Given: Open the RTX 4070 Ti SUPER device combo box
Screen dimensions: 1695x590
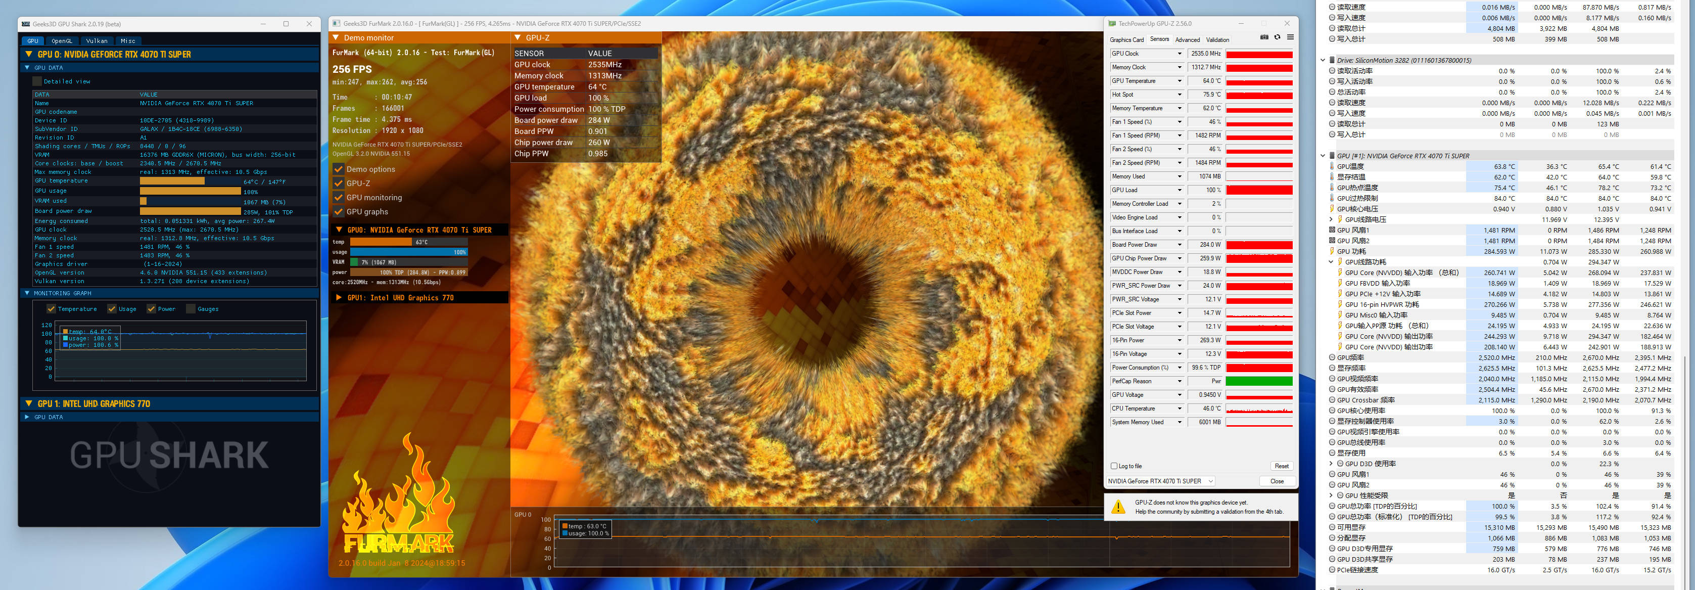Looking at the screenshot, I should 1160,481.
